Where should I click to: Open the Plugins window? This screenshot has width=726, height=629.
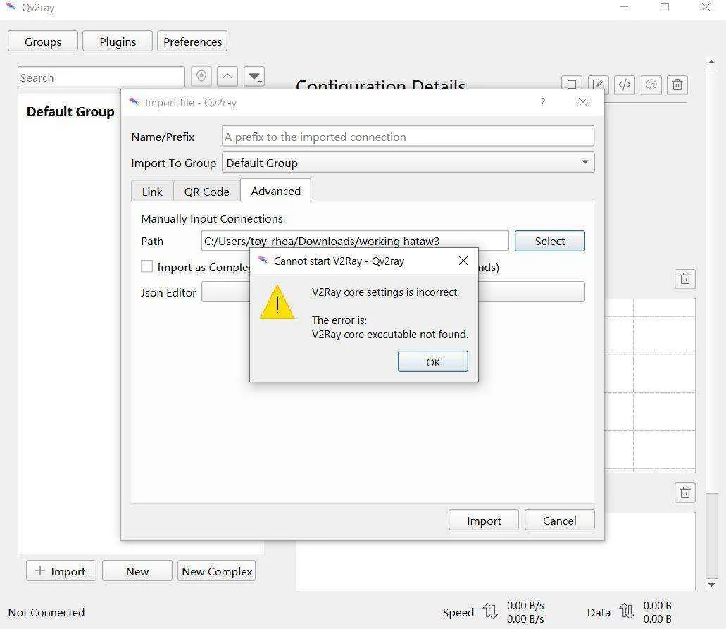point(118,42)
